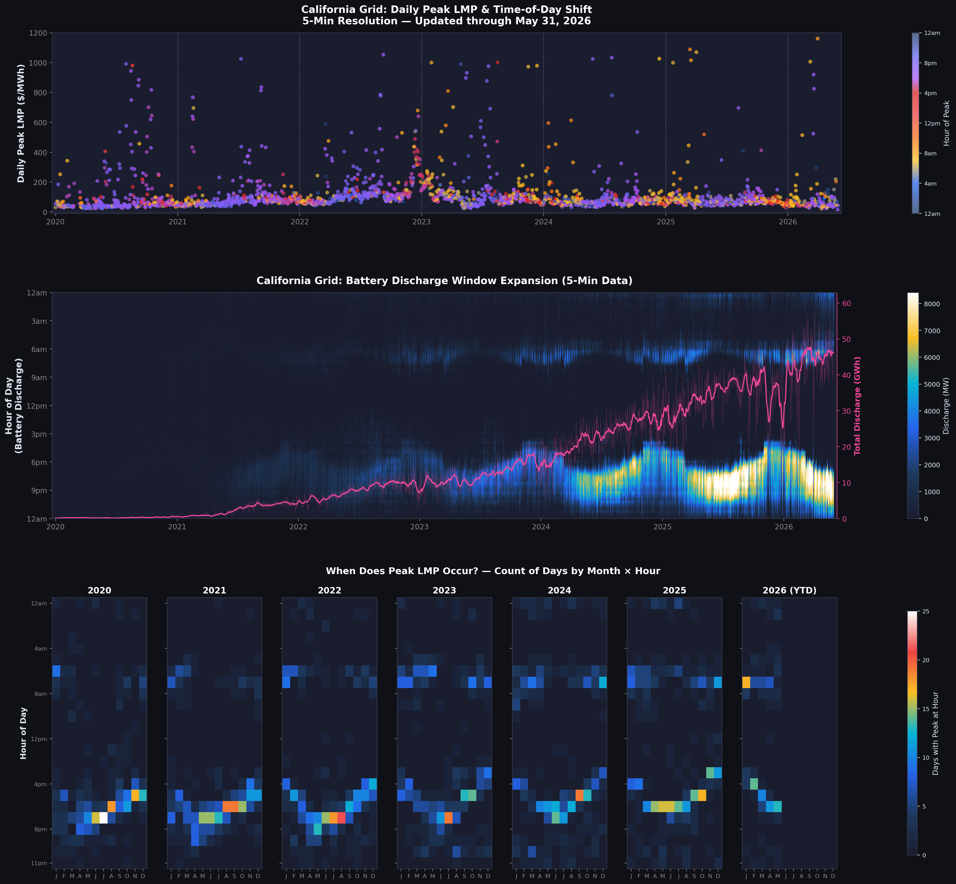Click 15 on the Days with Peak colorbar
The width and height of the screenshot is (956, 884).
pyautogui.click(x=926, y=709)
